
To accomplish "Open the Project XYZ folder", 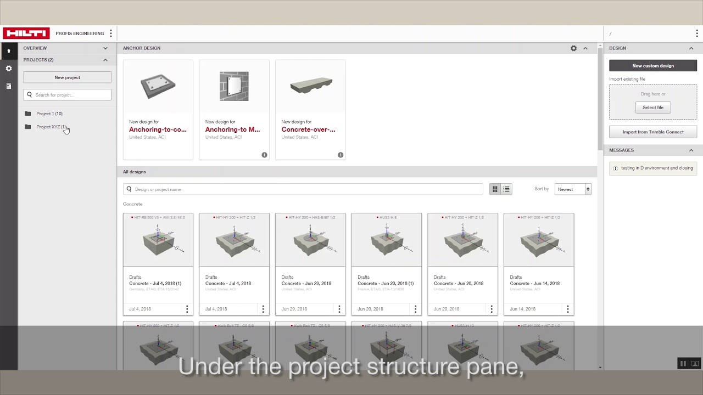I will coord(51,127).
